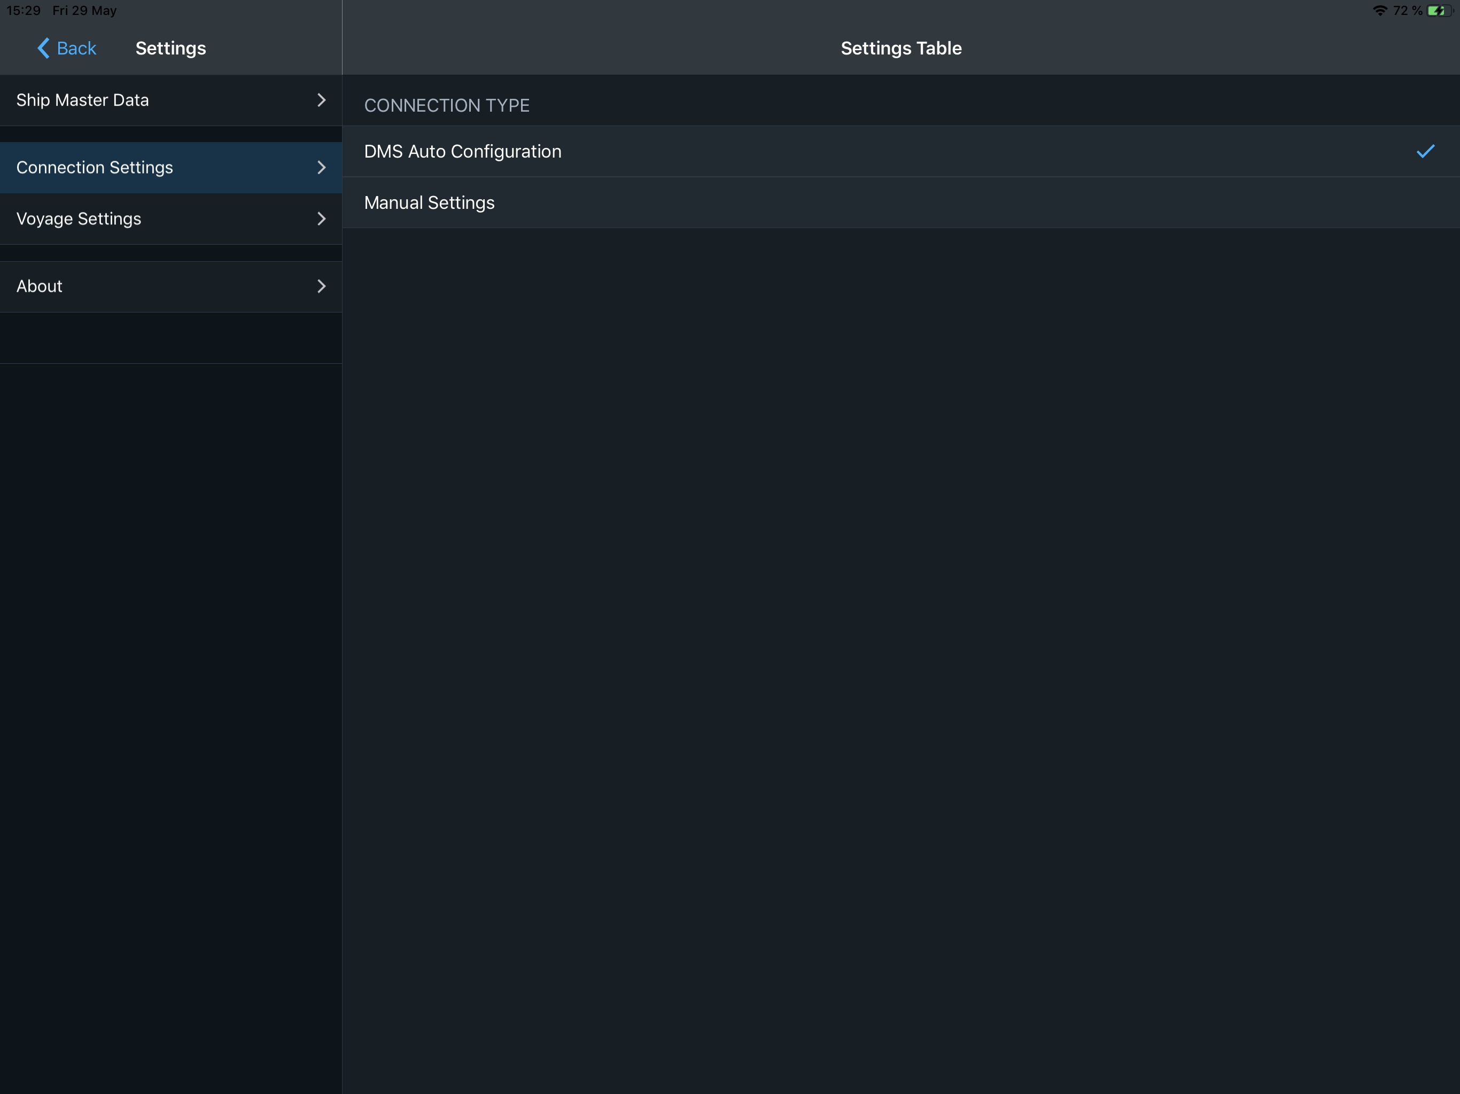1460x1094 pixels.
Task: Click the Settings Table title
Action: [900, 48]
